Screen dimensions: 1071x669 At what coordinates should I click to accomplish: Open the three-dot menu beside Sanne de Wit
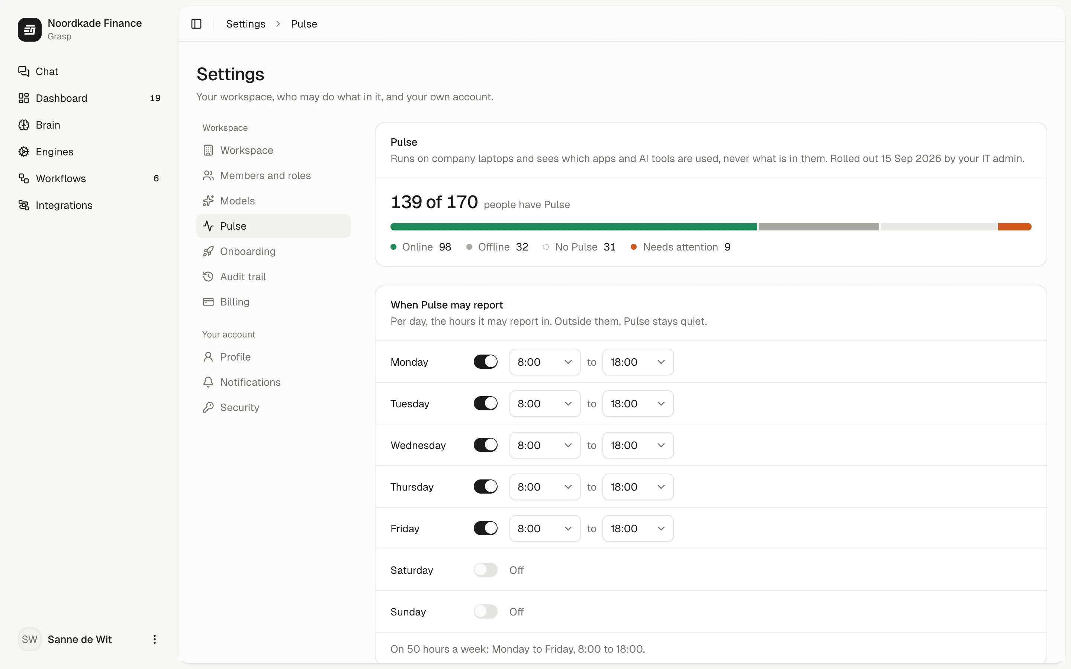tap(154, 639)
